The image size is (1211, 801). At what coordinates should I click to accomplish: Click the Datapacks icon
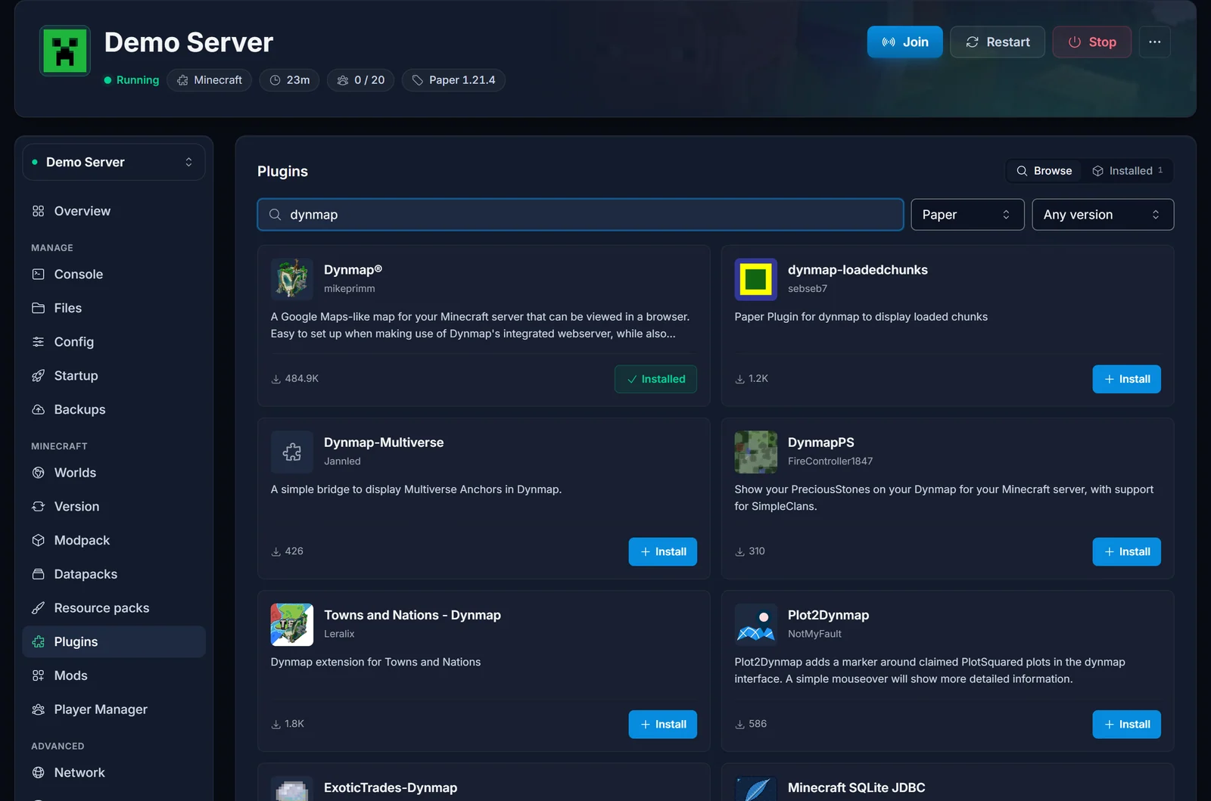pyautogui.click(x=39, y=574)
